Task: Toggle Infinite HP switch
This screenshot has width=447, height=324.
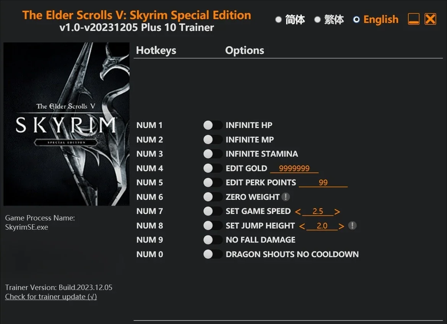Action: point(213,125)
